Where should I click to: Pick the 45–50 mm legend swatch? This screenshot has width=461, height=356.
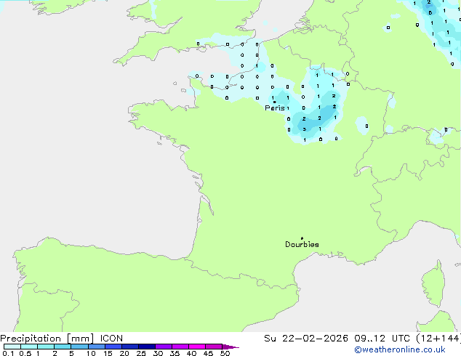tap(214, 347)
